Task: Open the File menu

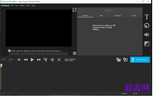Action: tap(12, 6)
